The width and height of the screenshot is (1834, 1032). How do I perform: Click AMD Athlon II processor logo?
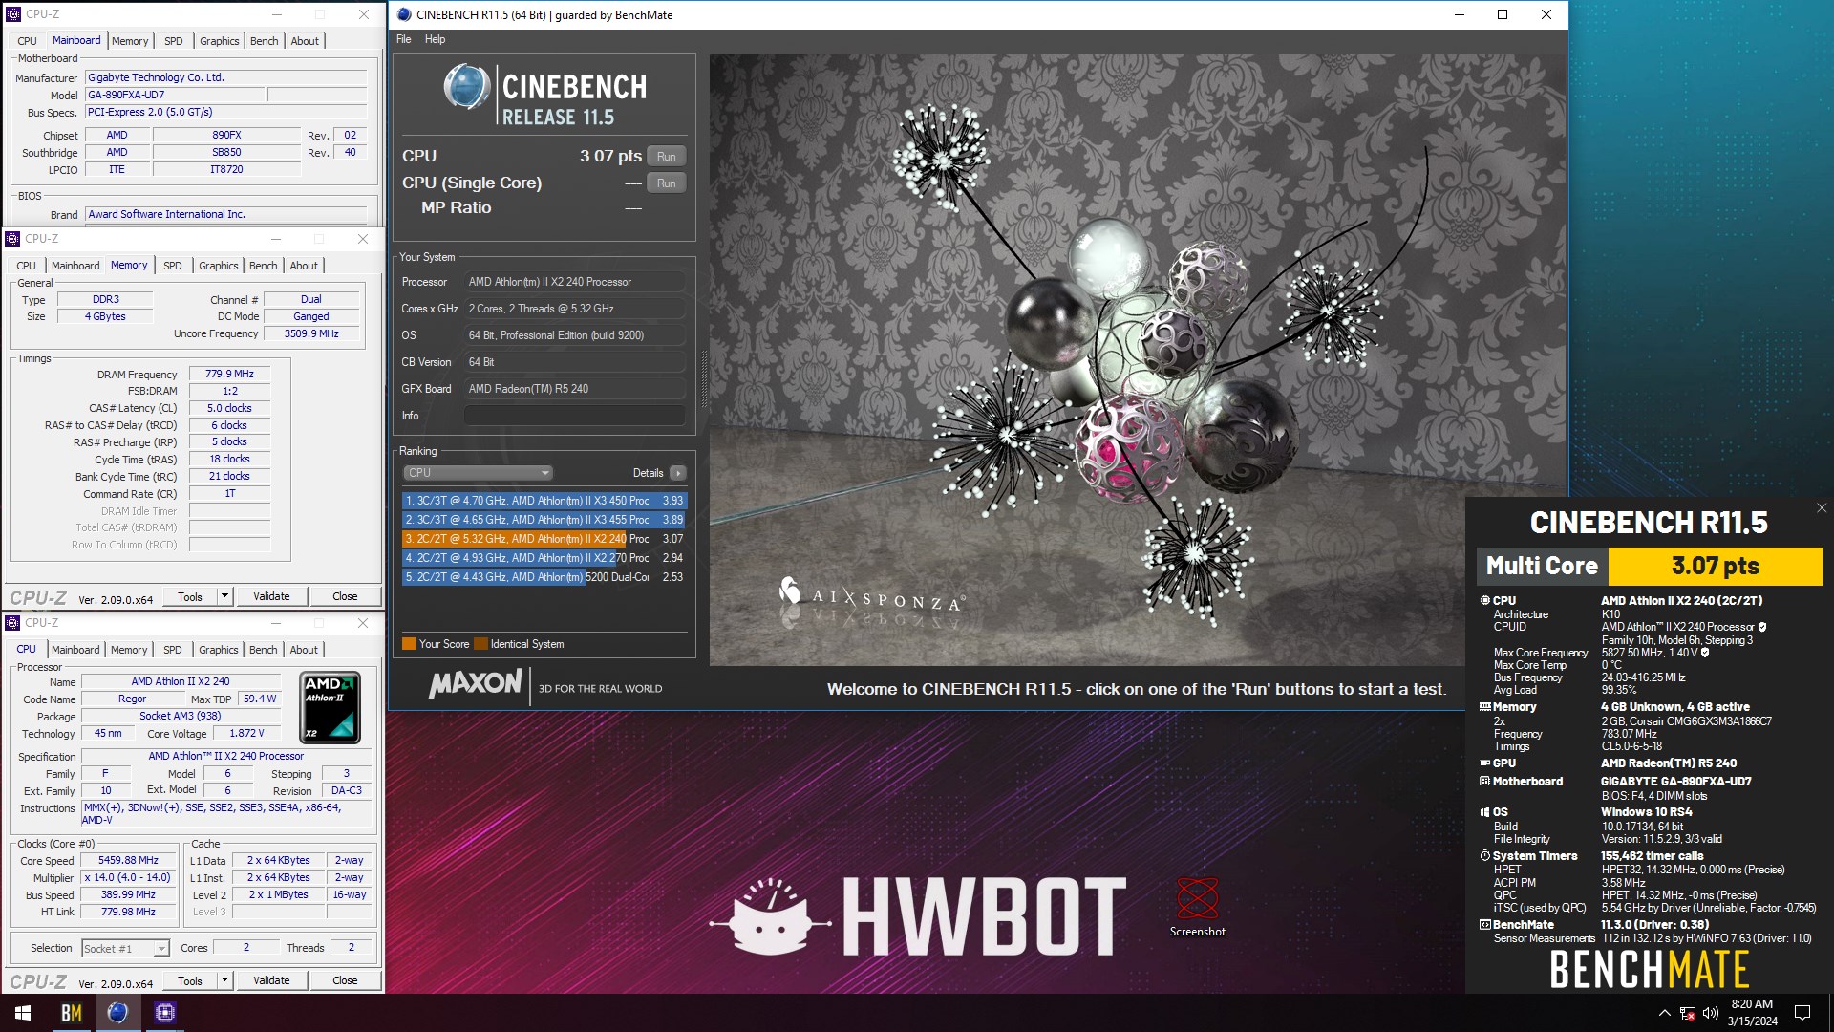tap(331, 708)
